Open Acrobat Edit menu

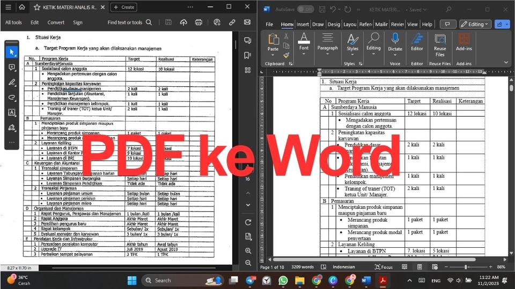tap(34, 22)
